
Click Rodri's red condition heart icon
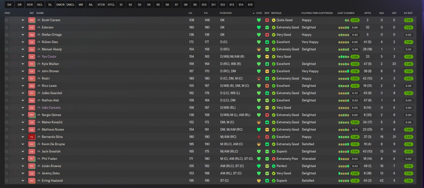point(259,79)
